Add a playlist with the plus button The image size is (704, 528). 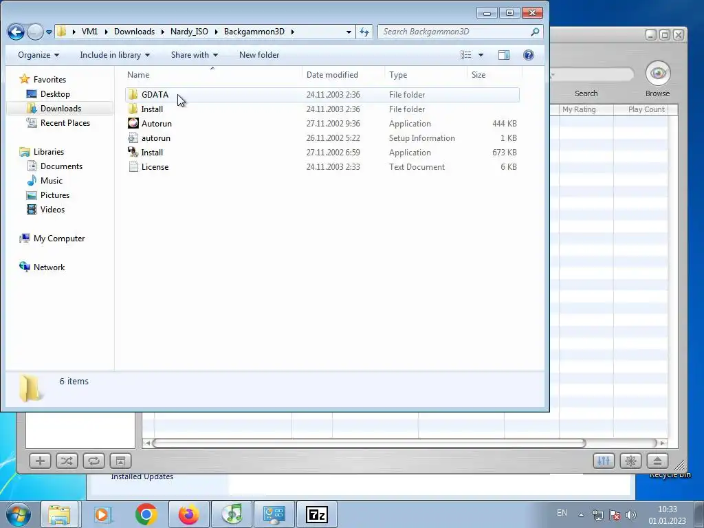pyautogui.click(x=40, y=461)
